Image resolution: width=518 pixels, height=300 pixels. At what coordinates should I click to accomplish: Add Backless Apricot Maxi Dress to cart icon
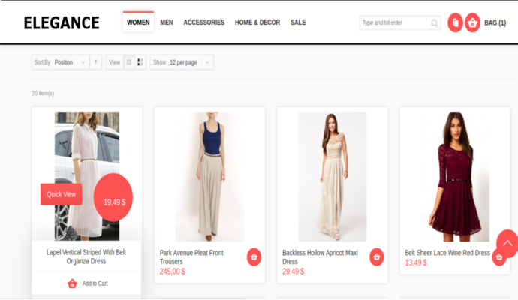point(377,256)
